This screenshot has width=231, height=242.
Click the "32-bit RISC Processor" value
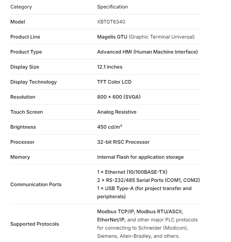[x=123, y=142]
